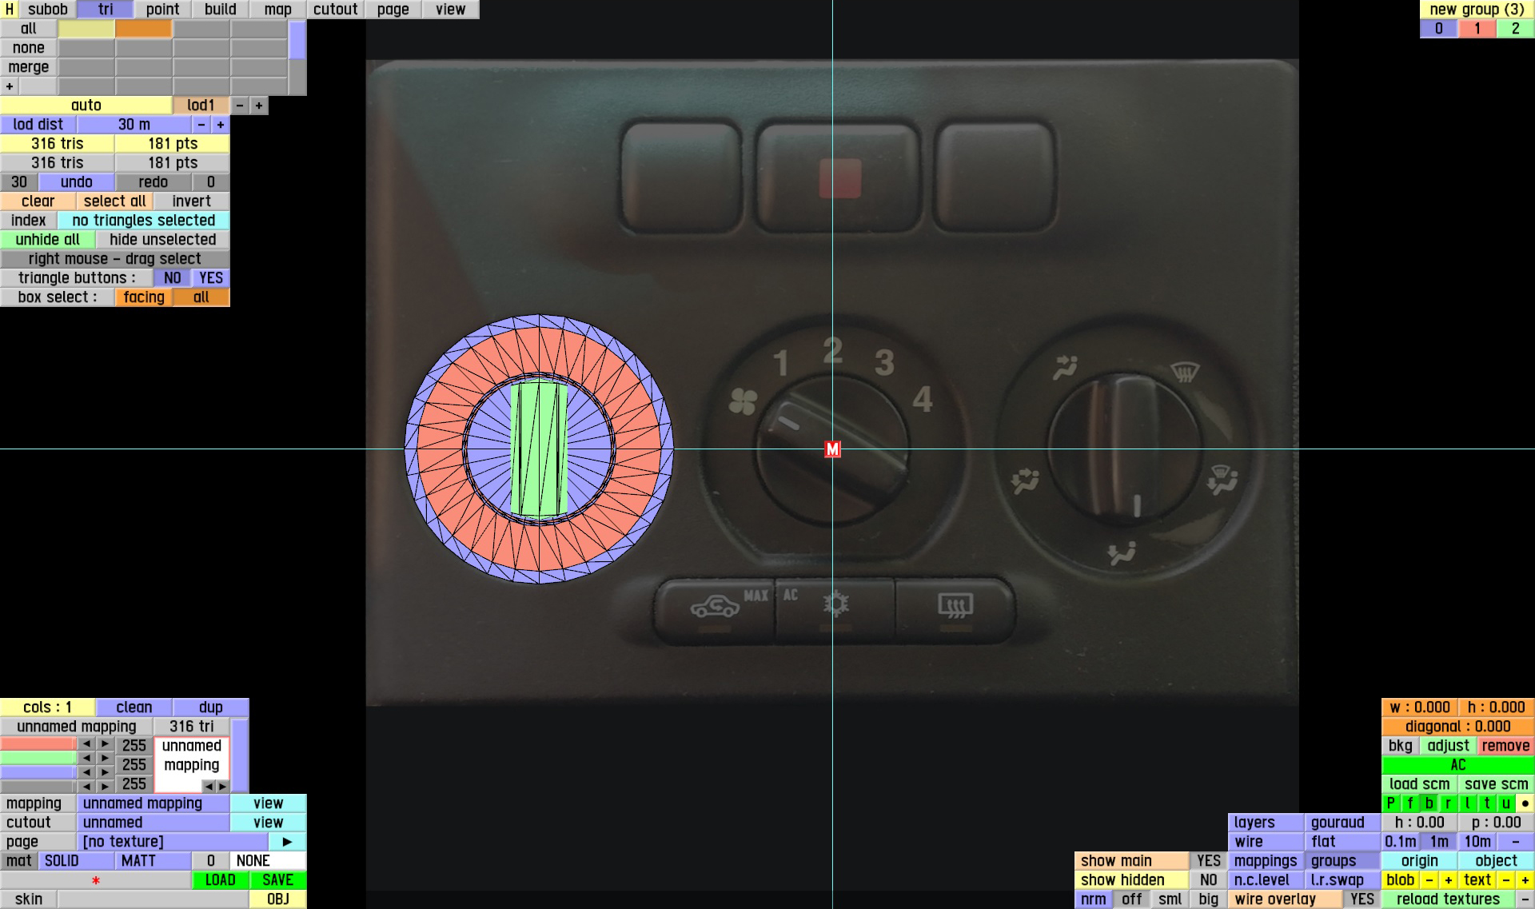Decrease lod dist with minus button

point(201,125)
